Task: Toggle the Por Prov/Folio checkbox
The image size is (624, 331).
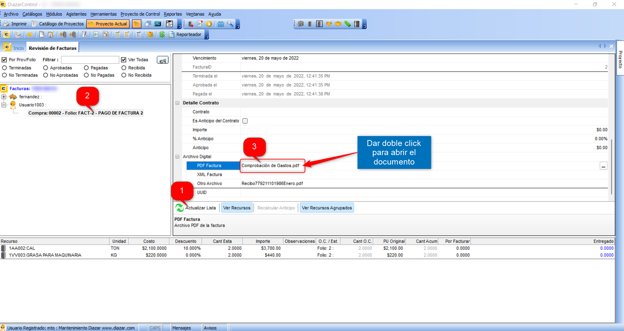Action: click(x=5, y=60)
